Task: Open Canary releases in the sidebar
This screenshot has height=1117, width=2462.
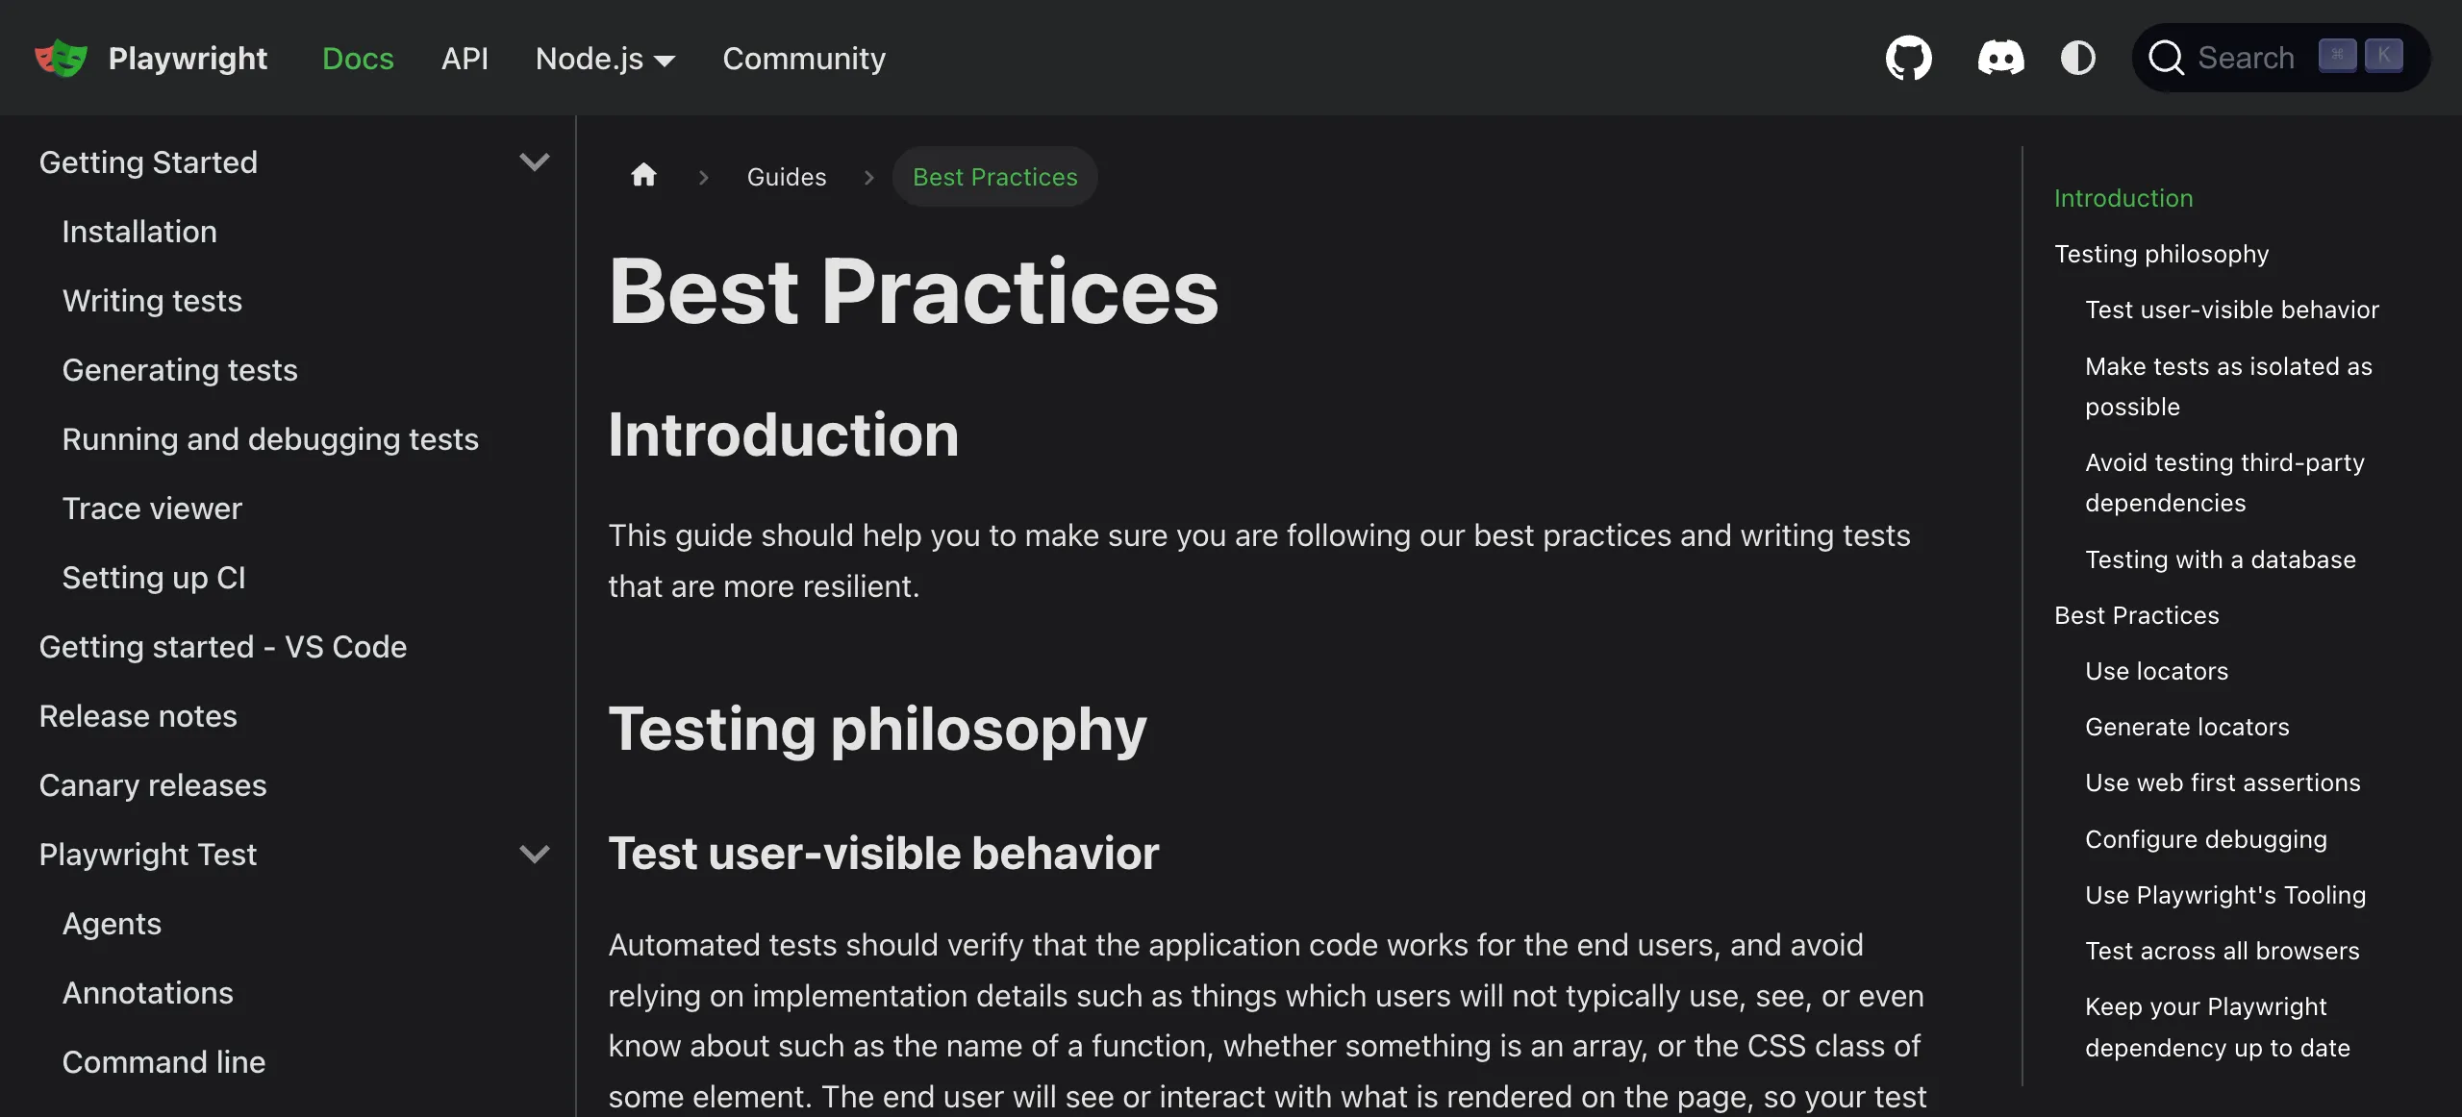Action: tap(153, 784)
